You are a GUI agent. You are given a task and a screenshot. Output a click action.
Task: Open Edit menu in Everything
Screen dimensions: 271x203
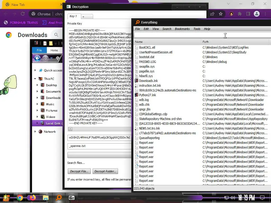(146, 29)
